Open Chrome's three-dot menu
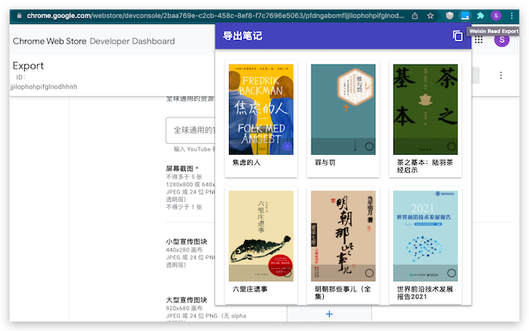This screenshot has width=529, height=331. pos(512,16)
